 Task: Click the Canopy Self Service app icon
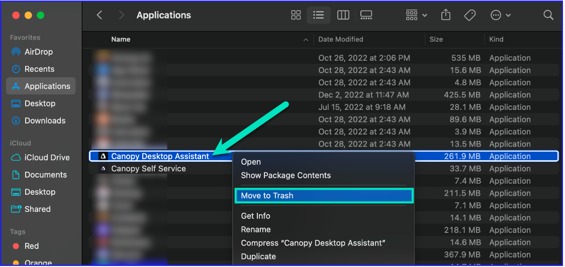coord(104,169)
